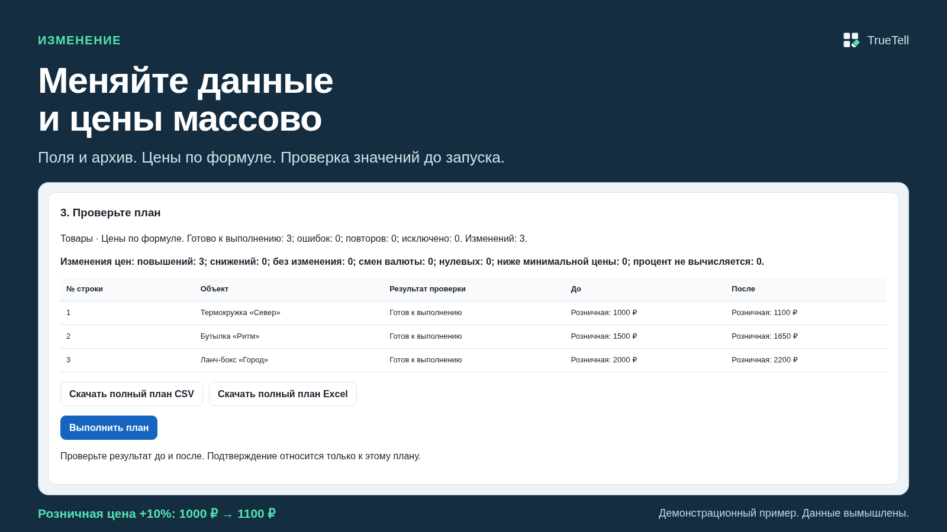Click the «№ строки» column header
The height and width of the screenshot is (532, 947).
point(85,289)
